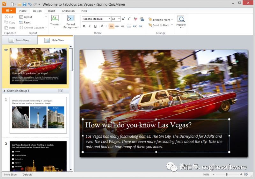Expand Bring to Front options
255x179 pixels.
coord(172,20)
